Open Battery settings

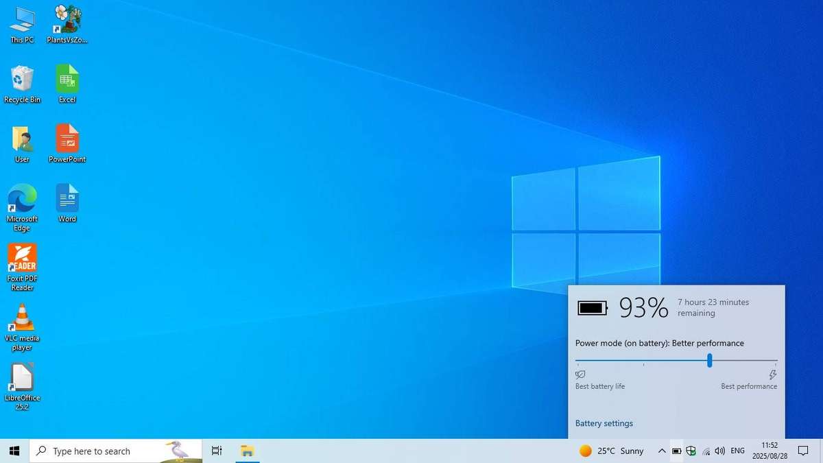[604, 423]
